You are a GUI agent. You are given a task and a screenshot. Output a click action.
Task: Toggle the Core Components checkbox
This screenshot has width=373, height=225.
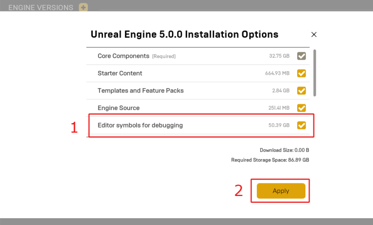(302, 56)
